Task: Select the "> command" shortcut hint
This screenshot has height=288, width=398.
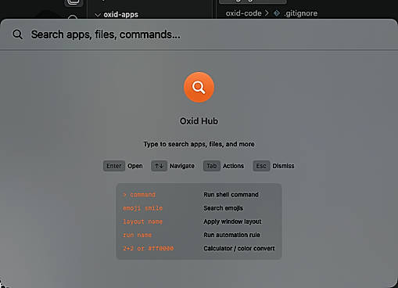Action: tap(139, 195)
